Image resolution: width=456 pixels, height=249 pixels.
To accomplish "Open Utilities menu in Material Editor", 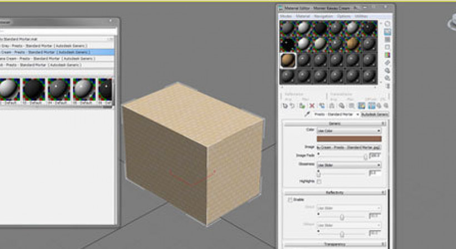I will pyautogui.click(x=361, y=16).
